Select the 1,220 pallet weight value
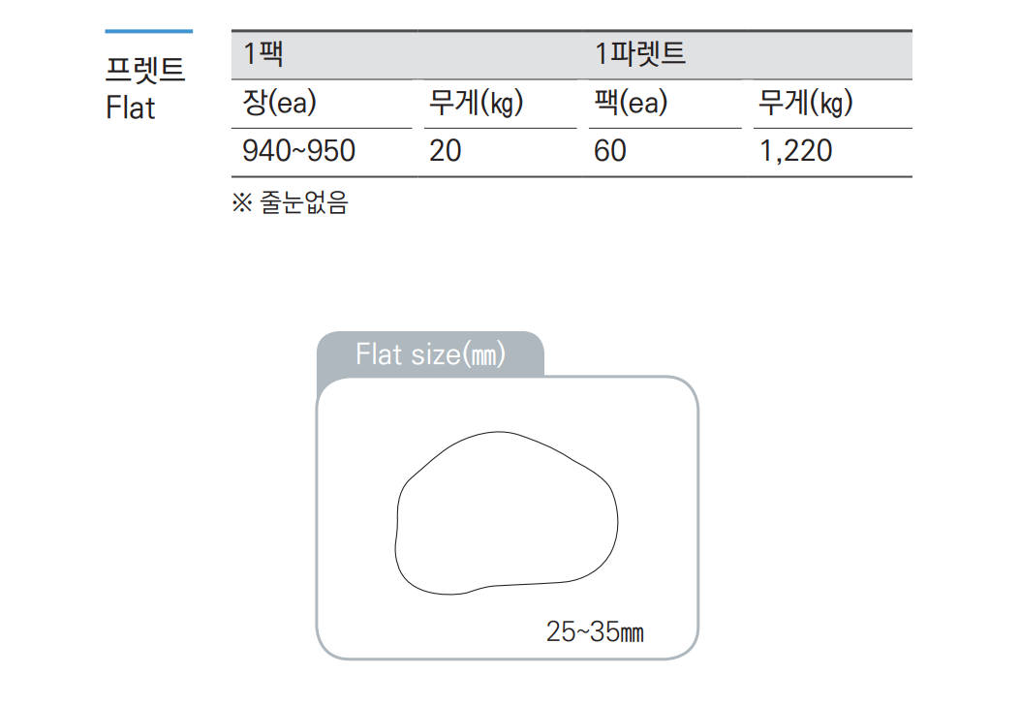 [796, 151]
